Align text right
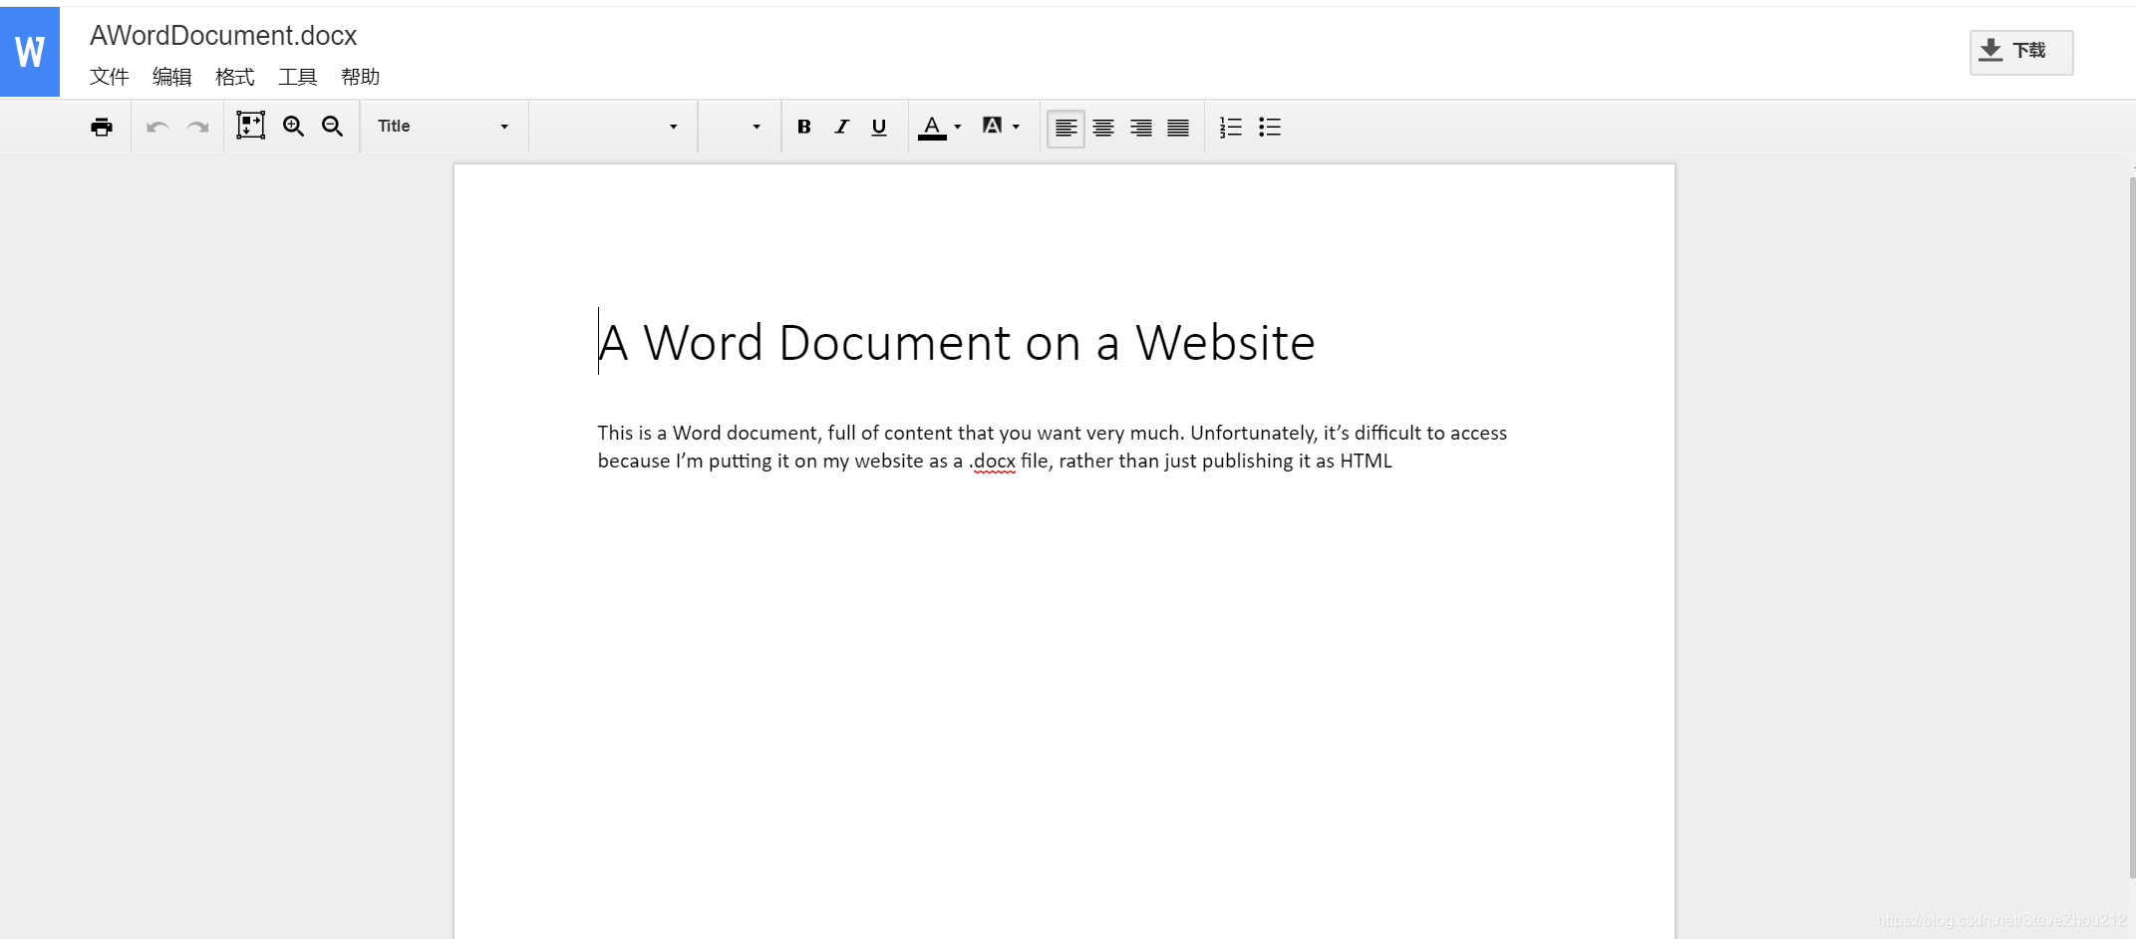 1141,128
